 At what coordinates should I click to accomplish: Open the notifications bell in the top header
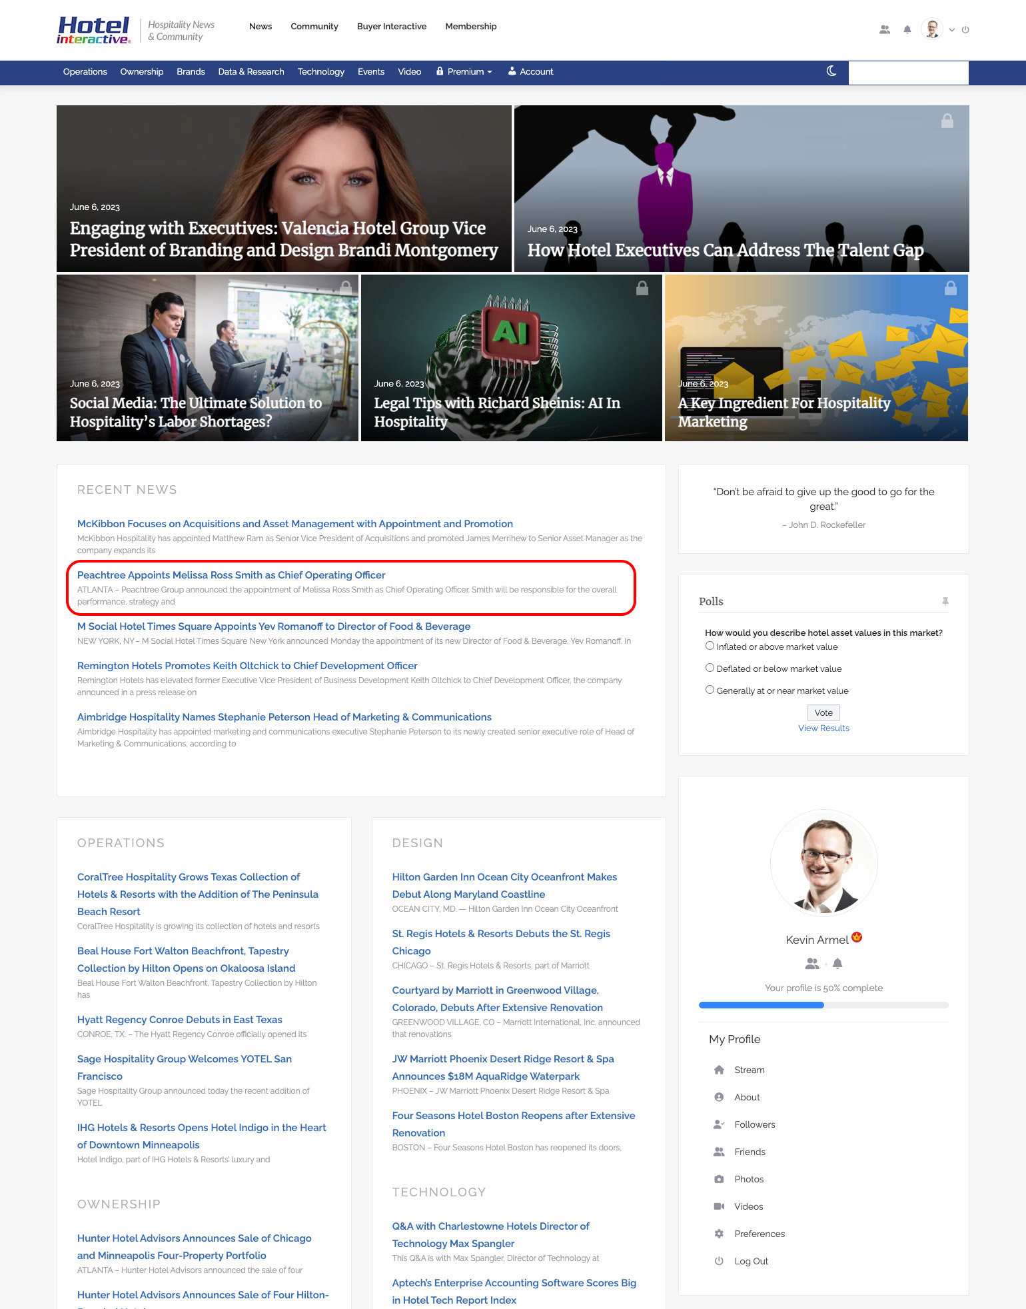click(x=907, y=29)
